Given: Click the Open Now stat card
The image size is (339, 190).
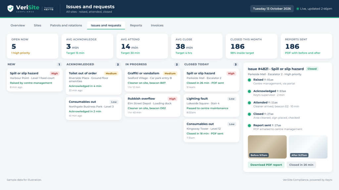Looking at the screenshot, I should 33,46.
